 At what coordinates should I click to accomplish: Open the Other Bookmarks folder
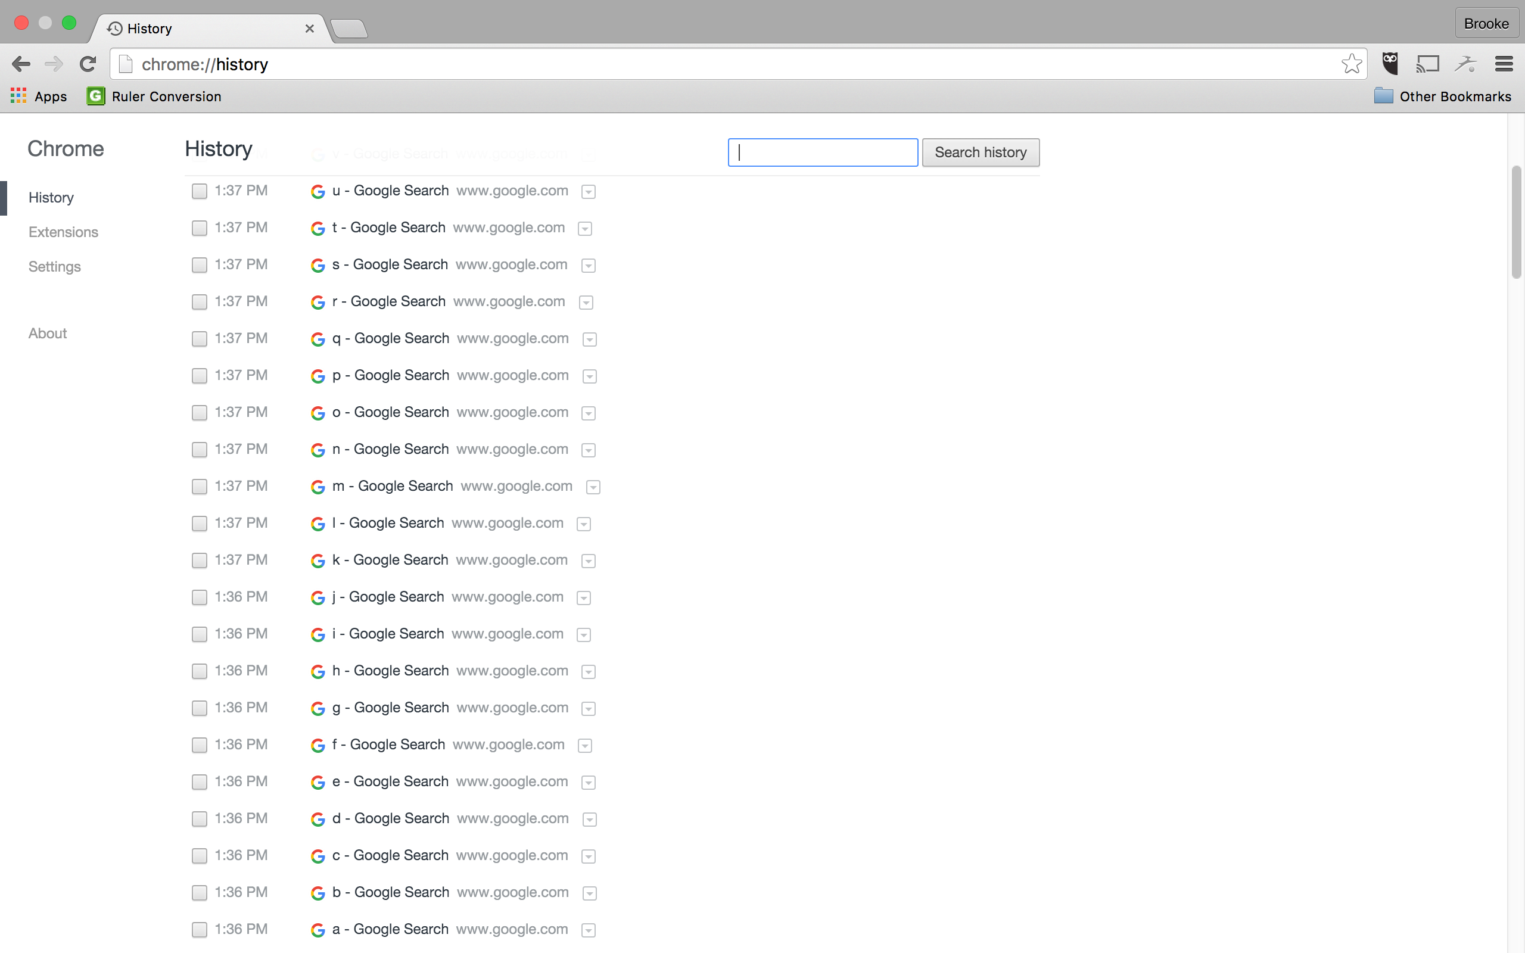coord(1443,96)
